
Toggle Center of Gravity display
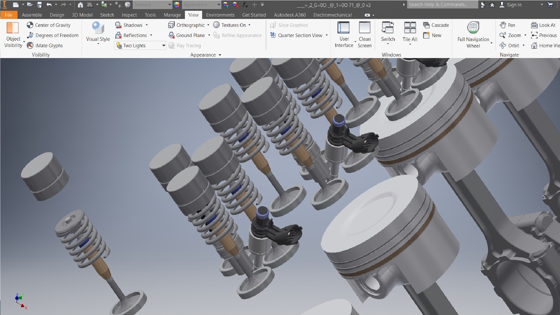[49, 25]
